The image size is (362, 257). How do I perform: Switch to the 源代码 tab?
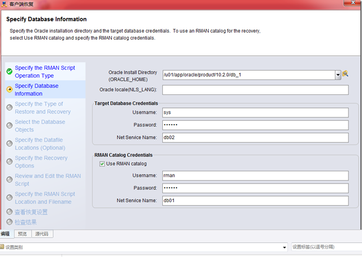coord(42,234)
